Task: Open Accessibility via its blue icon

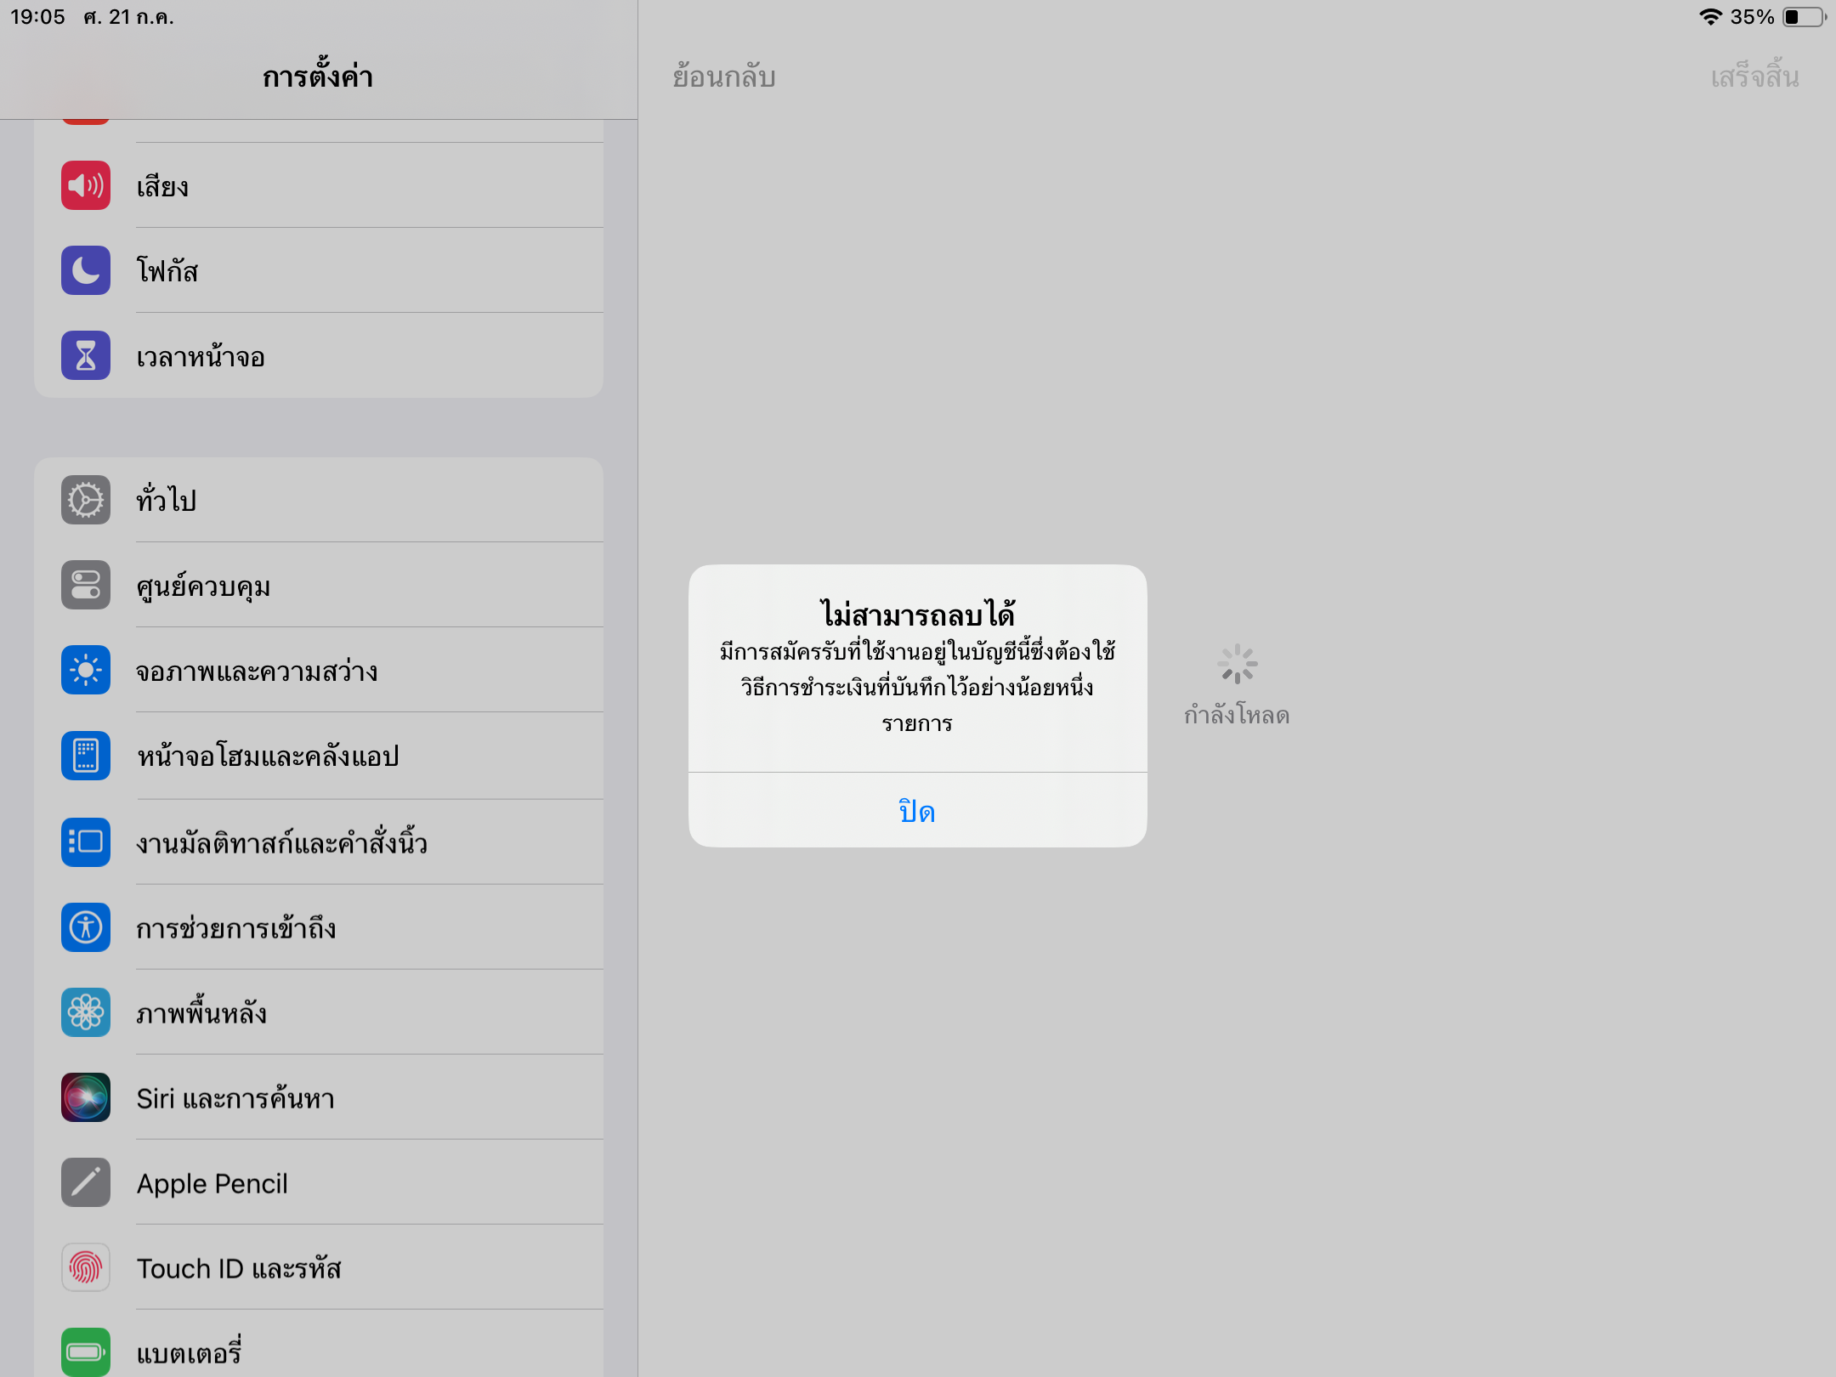Action: 86,927
